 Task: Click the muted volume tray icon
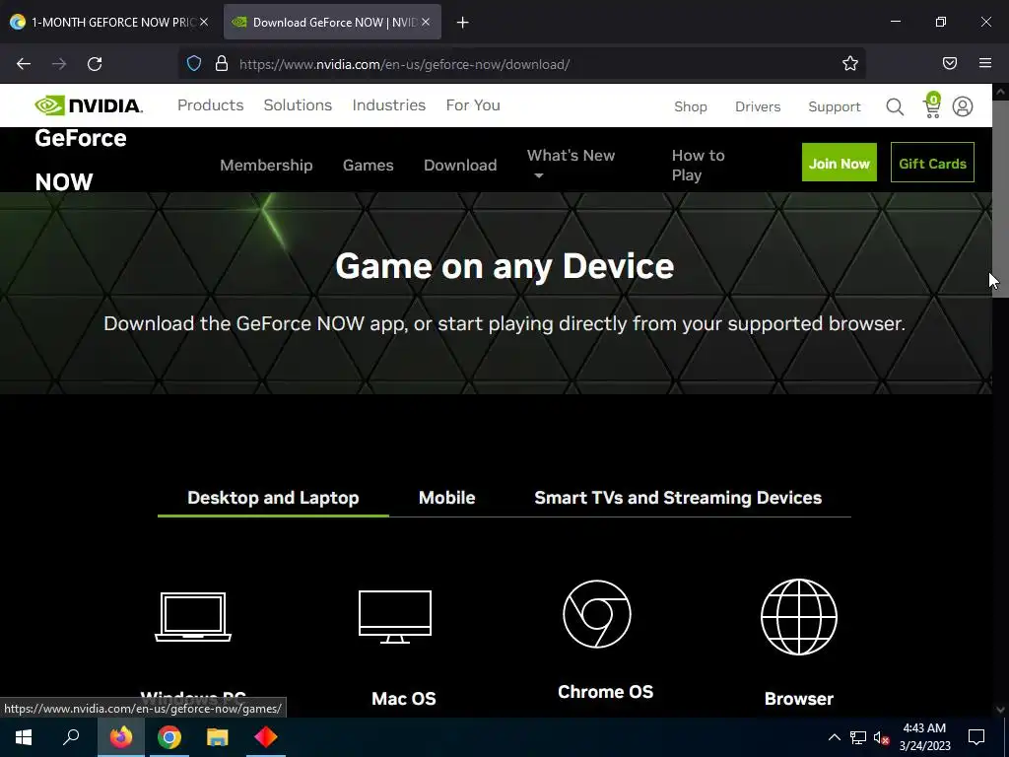882,737
